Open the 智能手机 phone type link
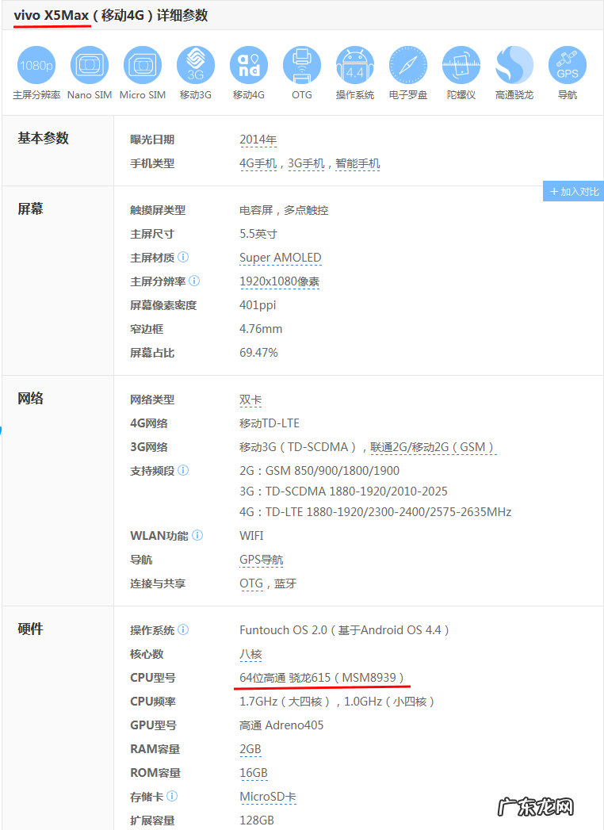The image size is (604, 830). [357, 163]
